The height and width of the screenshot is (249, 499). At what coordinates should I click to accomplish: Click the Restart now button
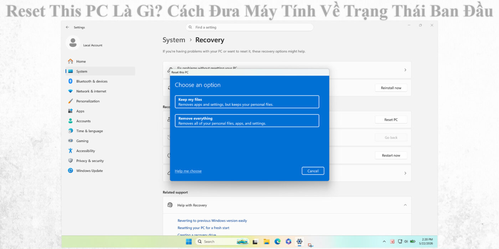coord(391,155)
